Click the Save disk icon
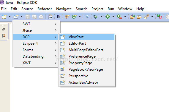169x112 pixels. click(x=28, y=17)
